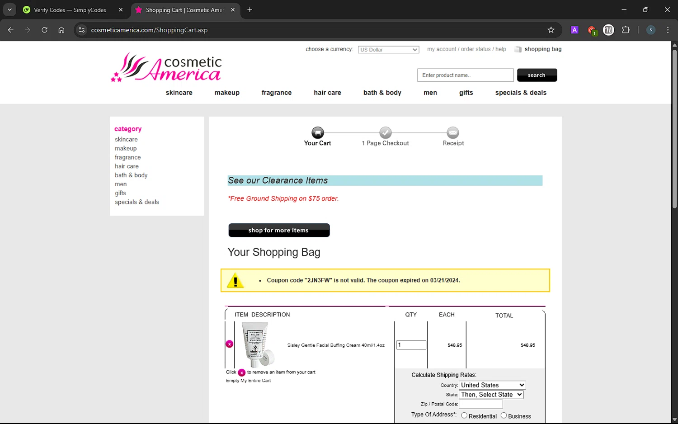Open the gifts nav menu
678x424 pixels.
click(466, 93)
